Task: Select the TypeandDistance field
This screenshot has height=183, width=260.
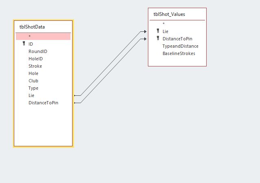Action: pyautogui.click(x=180, y=46)
